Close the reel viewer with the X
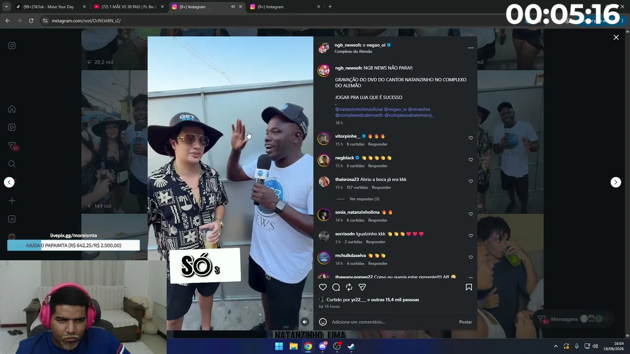The height and width of the screenshot is (354, 630). (616, 37)
